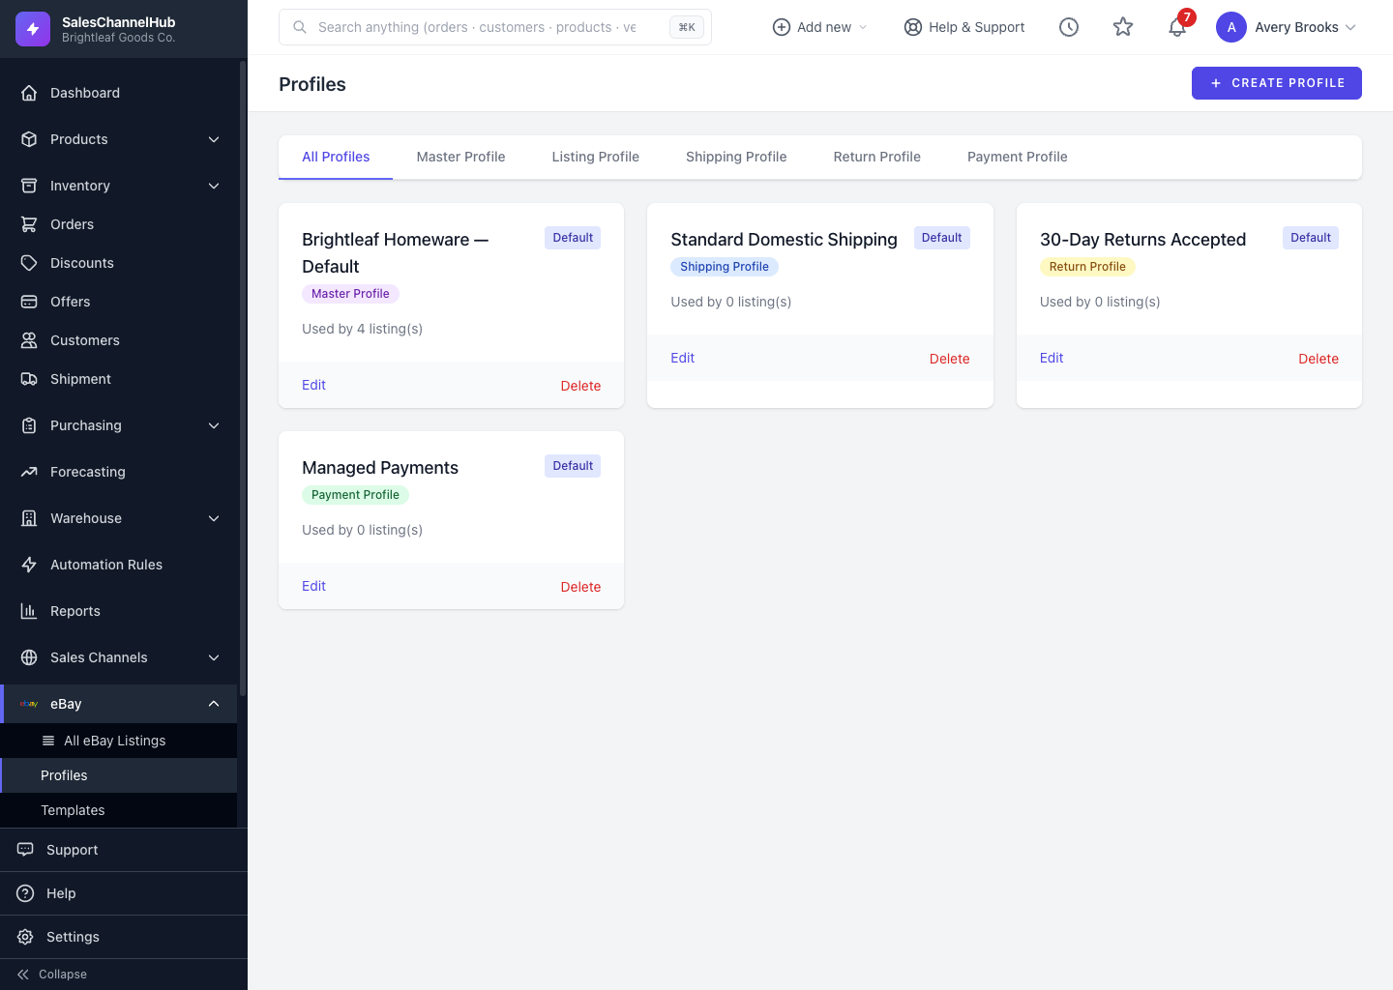The height and width of the screenshot is (990, 1393).
Task: Open Avery Brooks account dropdown arrow
Action: [x=1350, y=27]
